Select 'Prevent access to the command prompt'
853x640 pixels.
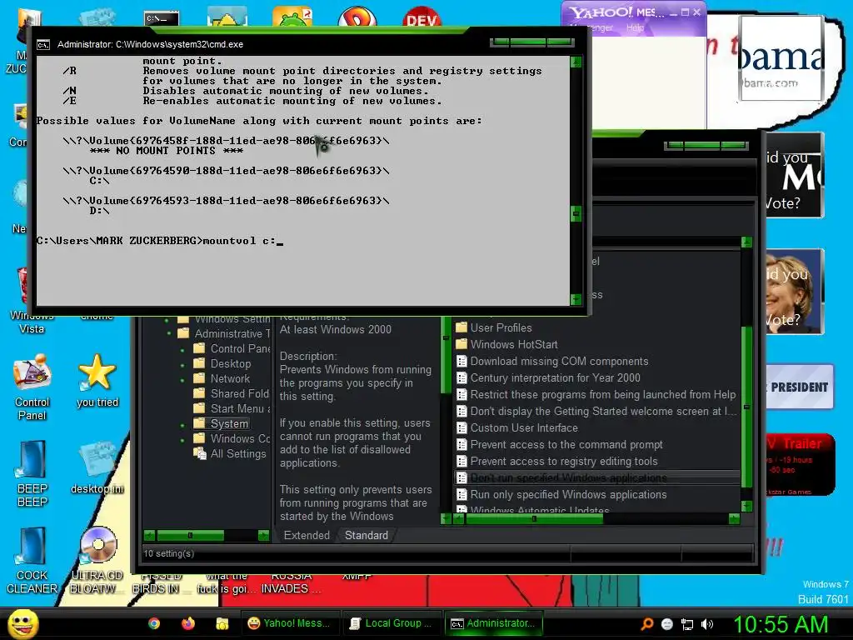(566, 445)
